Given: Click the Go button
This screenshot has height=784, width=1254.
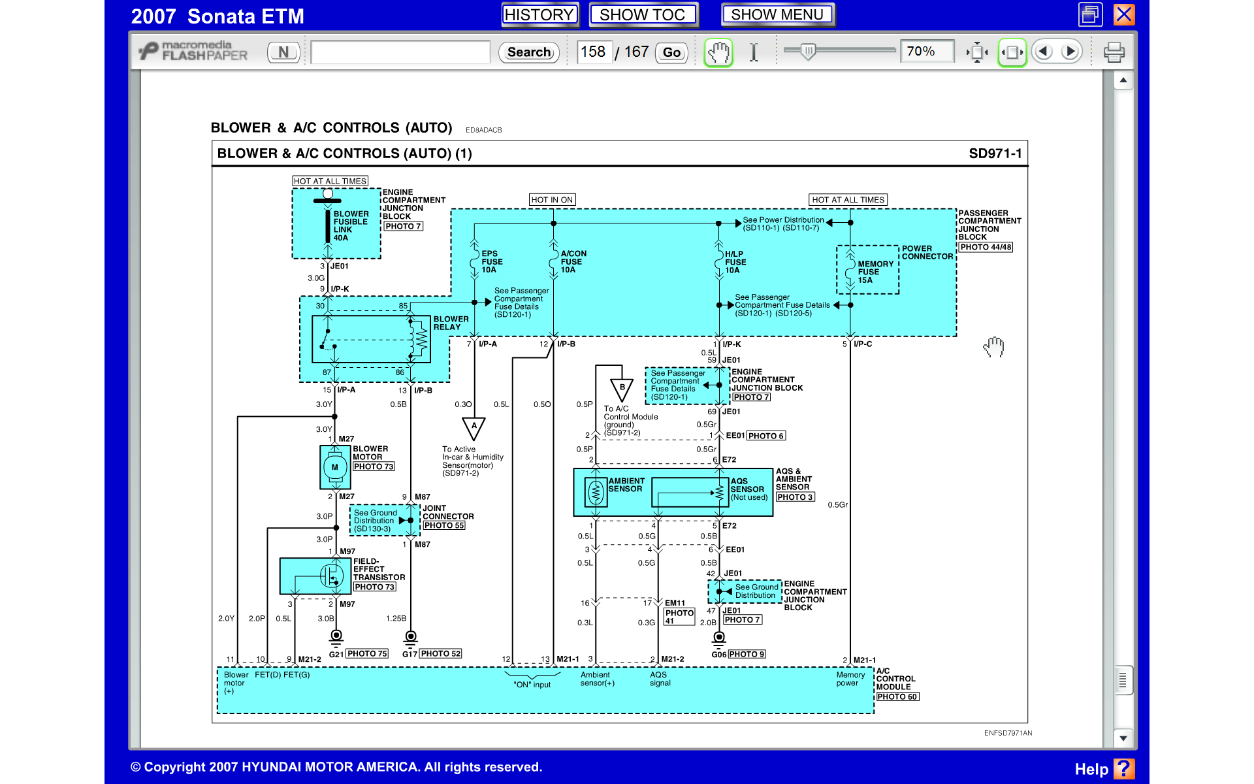Looking at the screenshot, I should (x=671, y=52).
